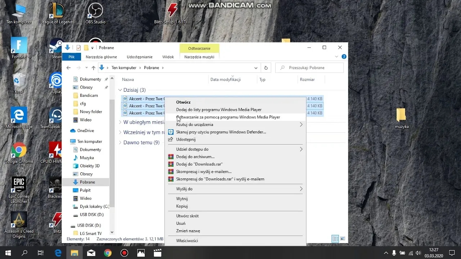Open Fortnite desktop shortcut

(18, 45)
